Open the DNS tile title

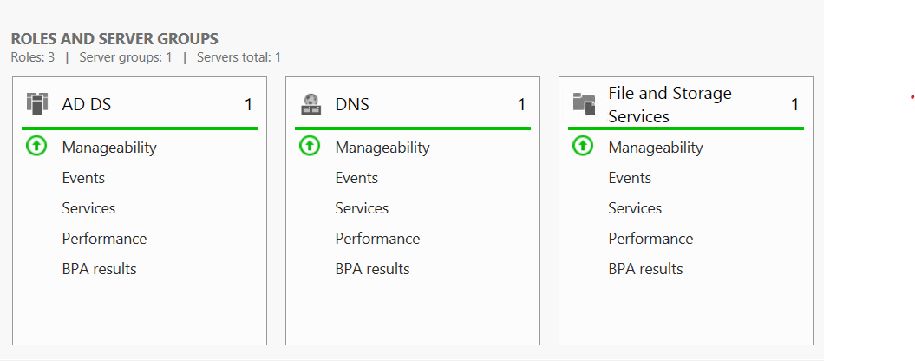click(352, 104)
